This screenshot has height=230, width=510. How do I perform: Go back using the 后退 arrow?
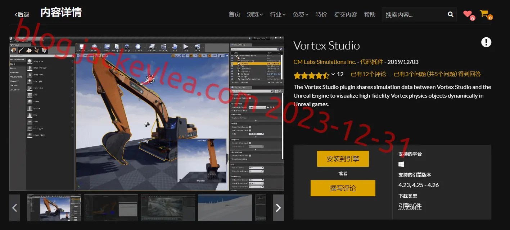(x=22, y=14)
